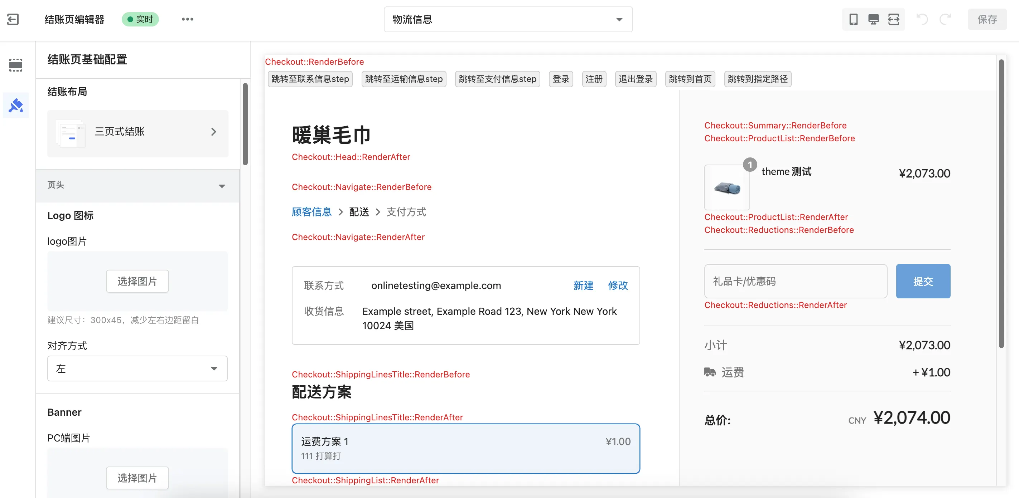Image resolution: width=1019 pixels, height=498 pixels.
Task: Click the 支付方式 breadcrumb step
Action: [x=406, y=212]
